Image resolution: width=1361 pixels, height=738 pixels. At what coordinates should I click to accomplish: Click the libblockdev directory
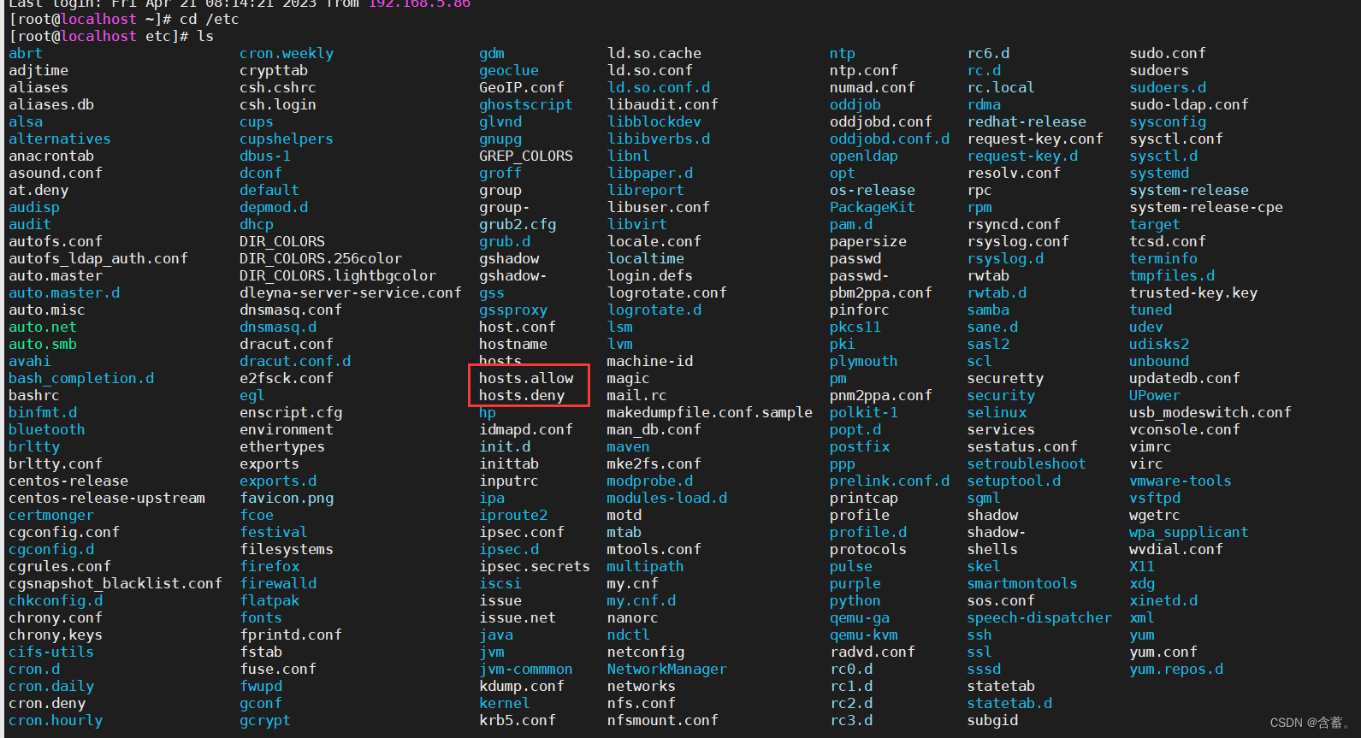pyautogui.click(x=654, y=121)
